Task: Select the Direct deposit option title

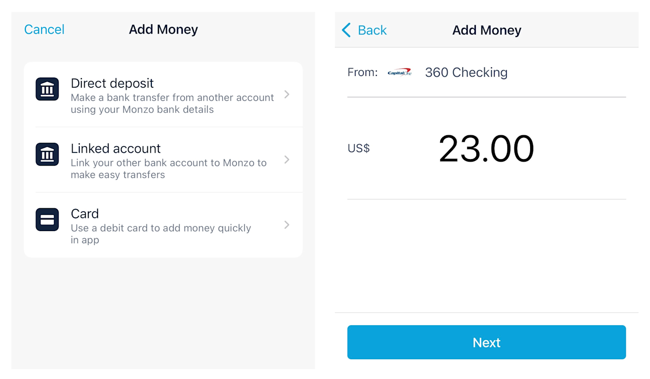Action: (112, 83)
